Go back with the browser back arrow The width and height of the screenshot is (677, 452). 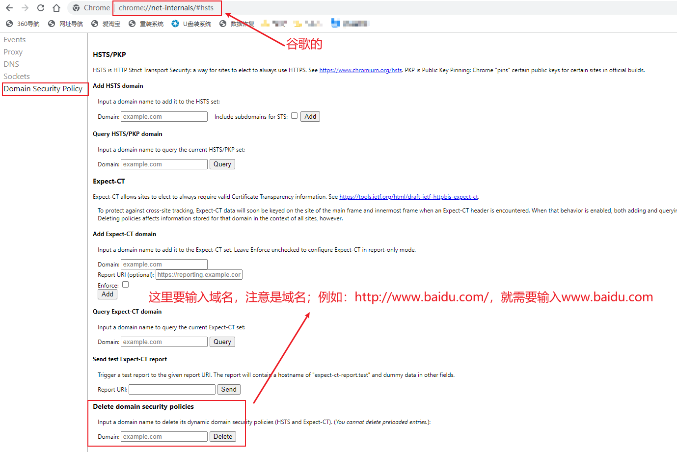click(9, 8)
